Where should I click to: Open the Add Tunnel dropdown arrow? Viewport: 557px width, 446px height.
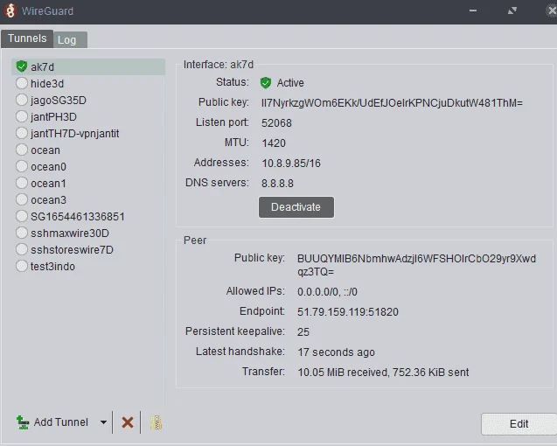pos(103,422)
